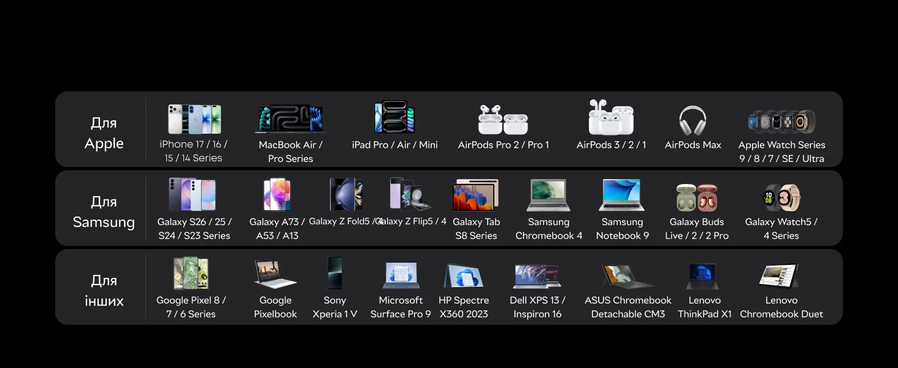The image size is (898, 368).
Task: Select the 'Для Samsung' row label
Action: click(104, 212)
